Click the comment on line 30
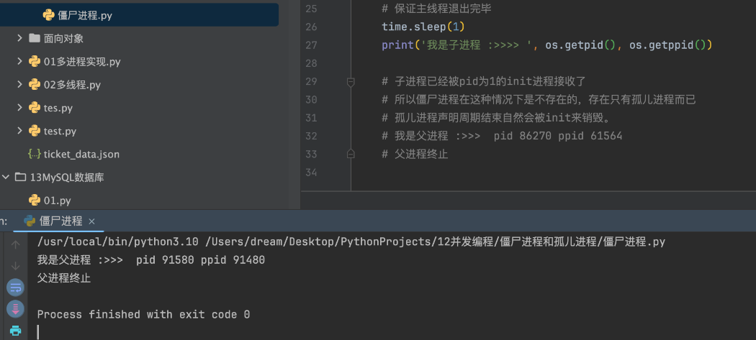756x340 pixels. click(539, 100)
